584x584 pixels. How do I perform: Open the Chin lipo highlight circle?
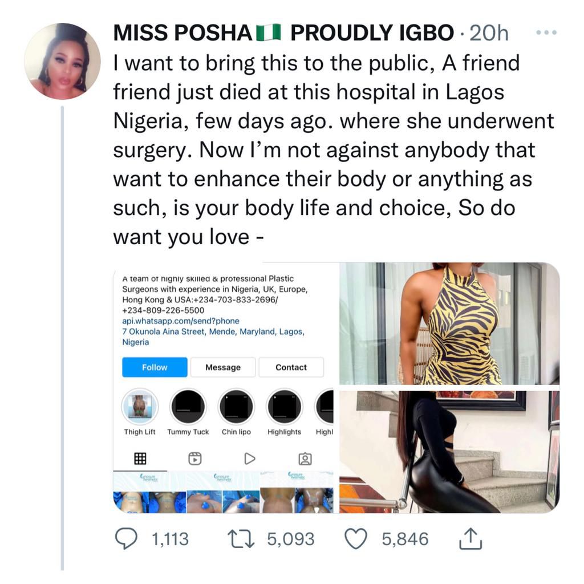coord(236,405)
